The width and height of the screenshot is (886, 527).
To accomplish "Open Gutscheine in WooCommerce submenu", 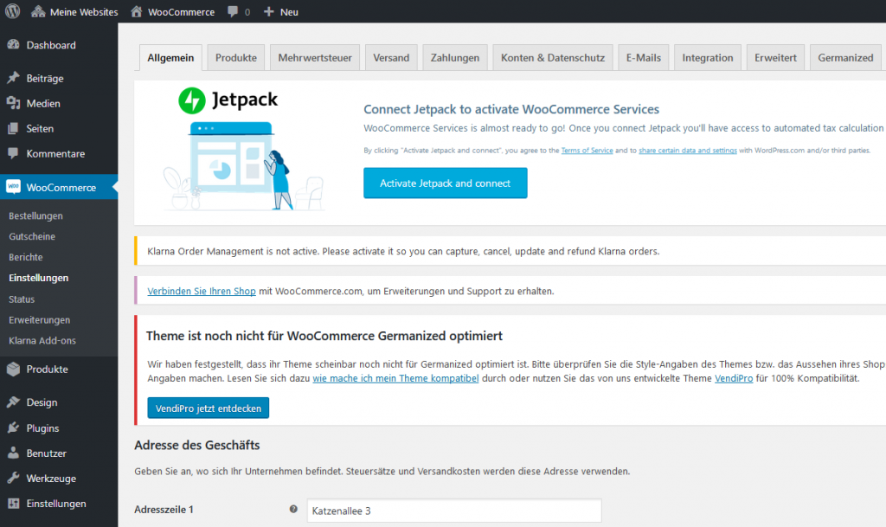I will click(32, 236).
